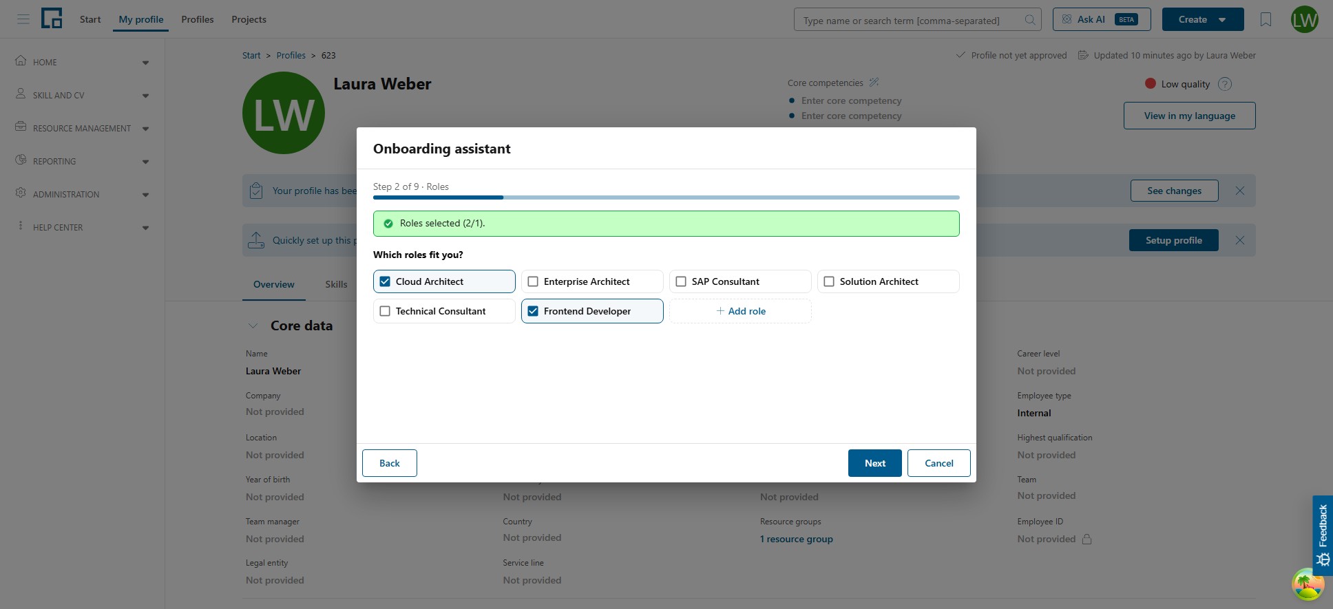1333x609 pixels.
Task: Click the Skill and CV person icon
Action: tap(21, 94)
